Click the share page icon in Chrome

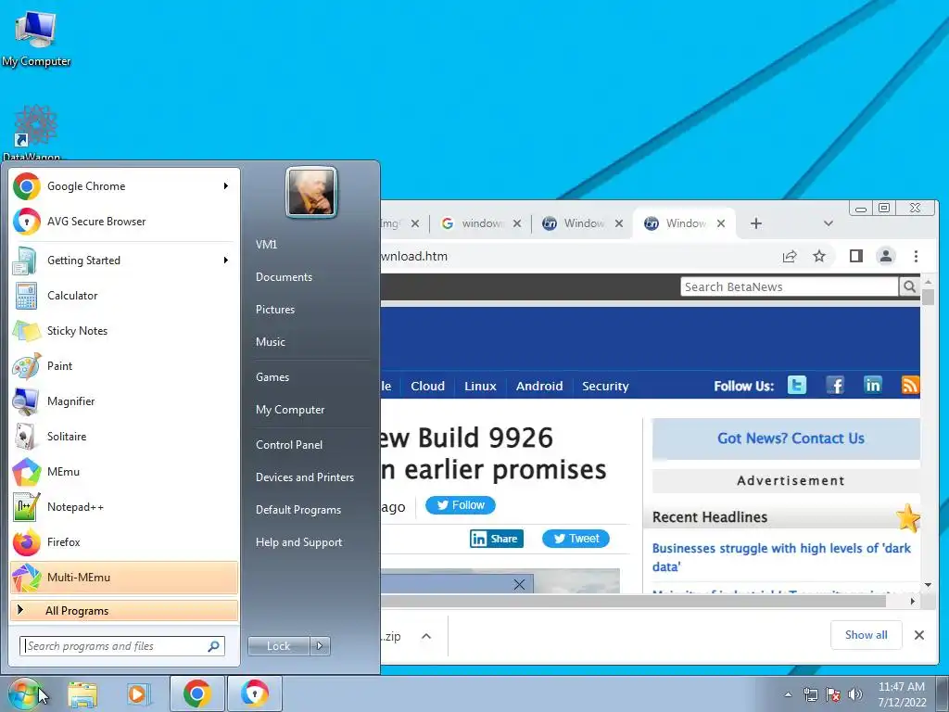tap(790, 256)
